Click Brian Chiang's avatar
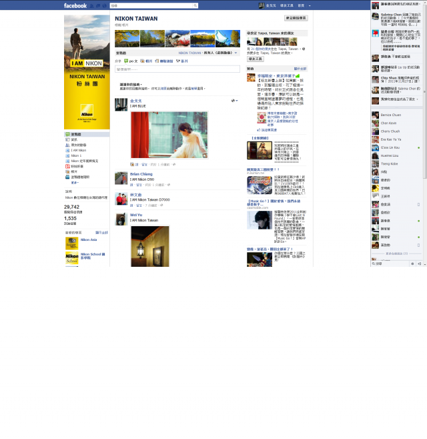This screenshot has width=427, height=439. tap(121, 178)
